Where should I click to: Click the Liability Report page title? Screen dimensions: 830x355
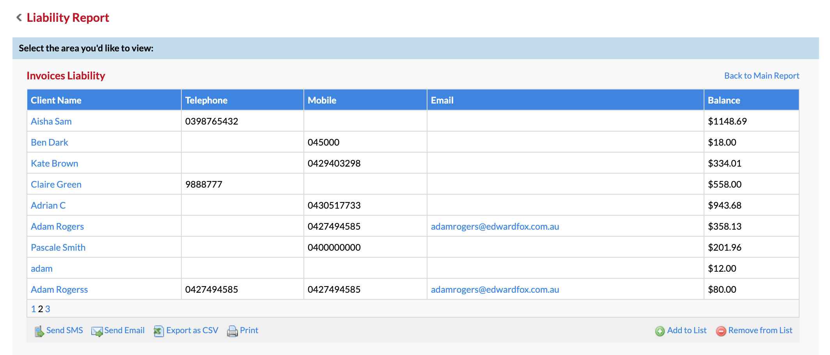[x=68, y=18]
